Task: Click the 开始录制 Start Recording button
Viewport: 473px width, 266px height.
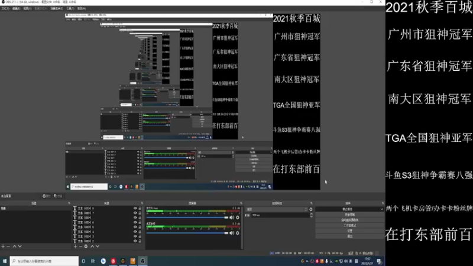Action: (349, 215)
